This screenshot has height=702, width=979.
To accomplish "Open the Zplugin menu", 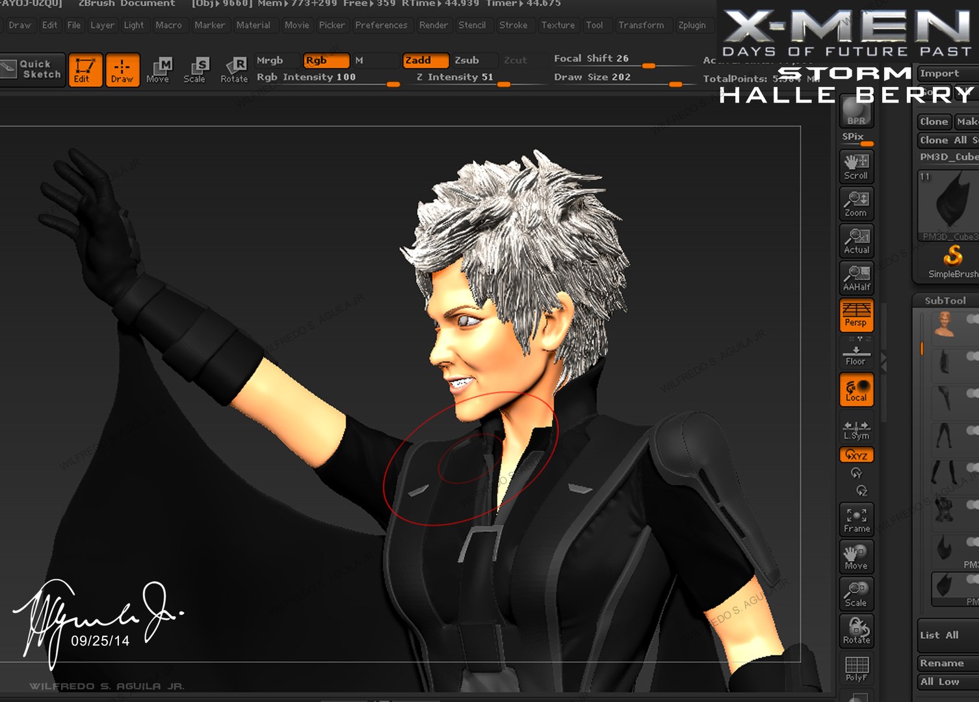I will [x=692, y=25].
